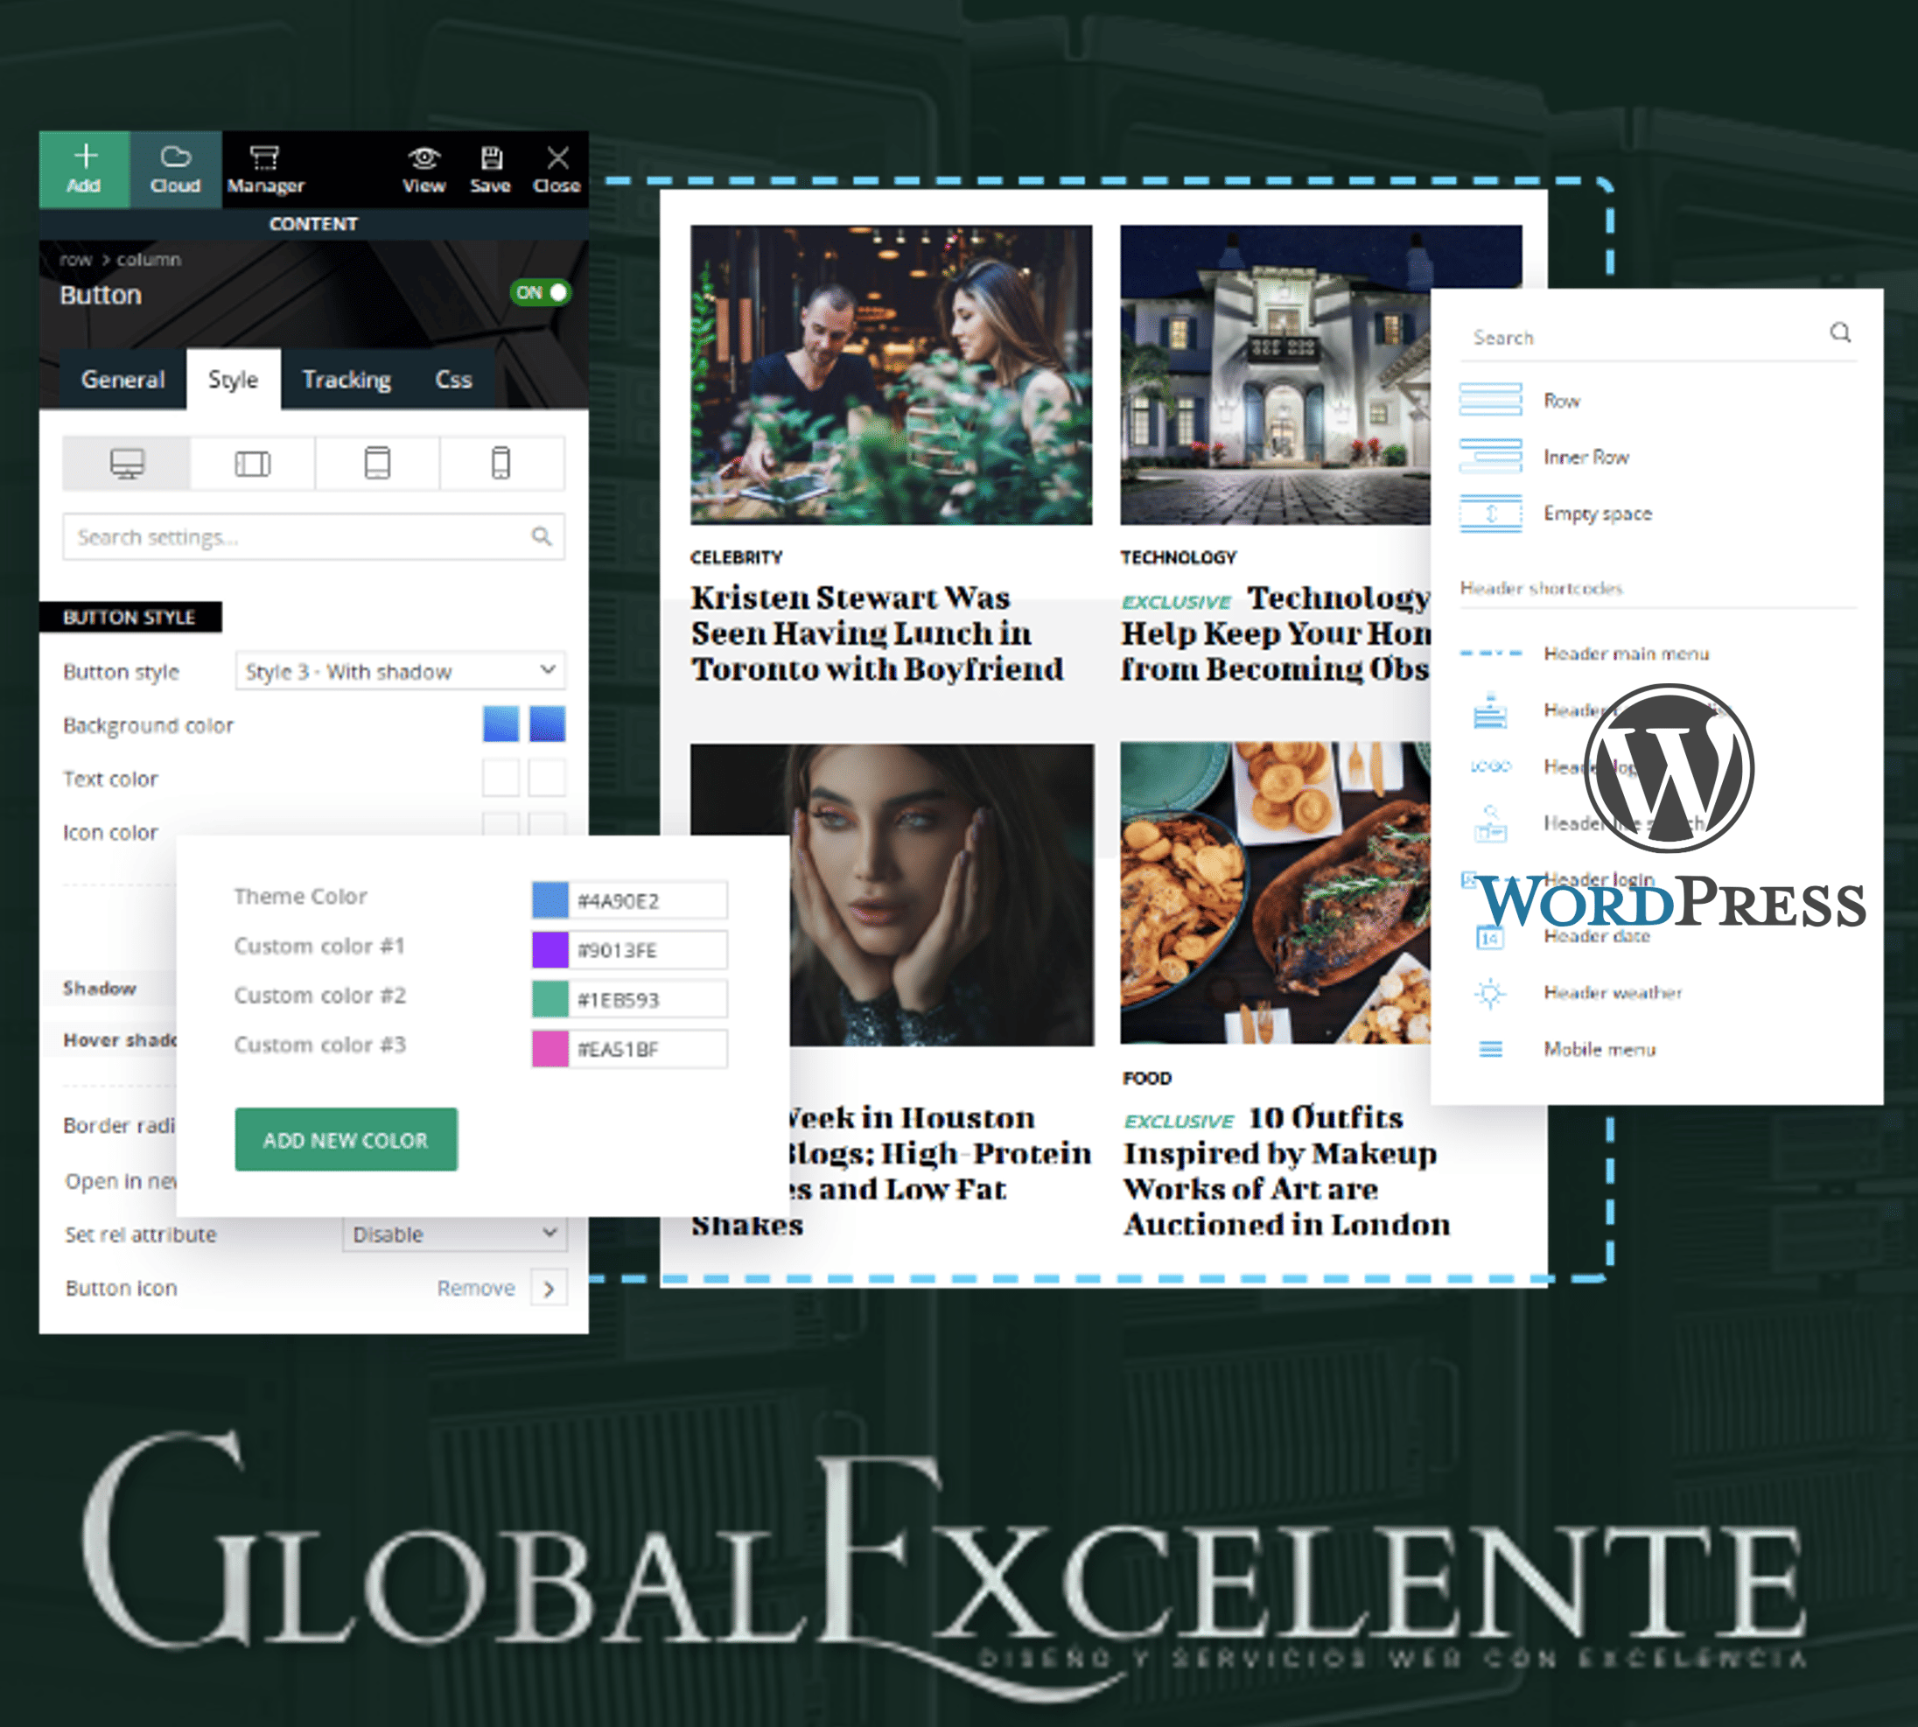
Task: Click the Theme Color blue swatch
Action: pos(550,900)
